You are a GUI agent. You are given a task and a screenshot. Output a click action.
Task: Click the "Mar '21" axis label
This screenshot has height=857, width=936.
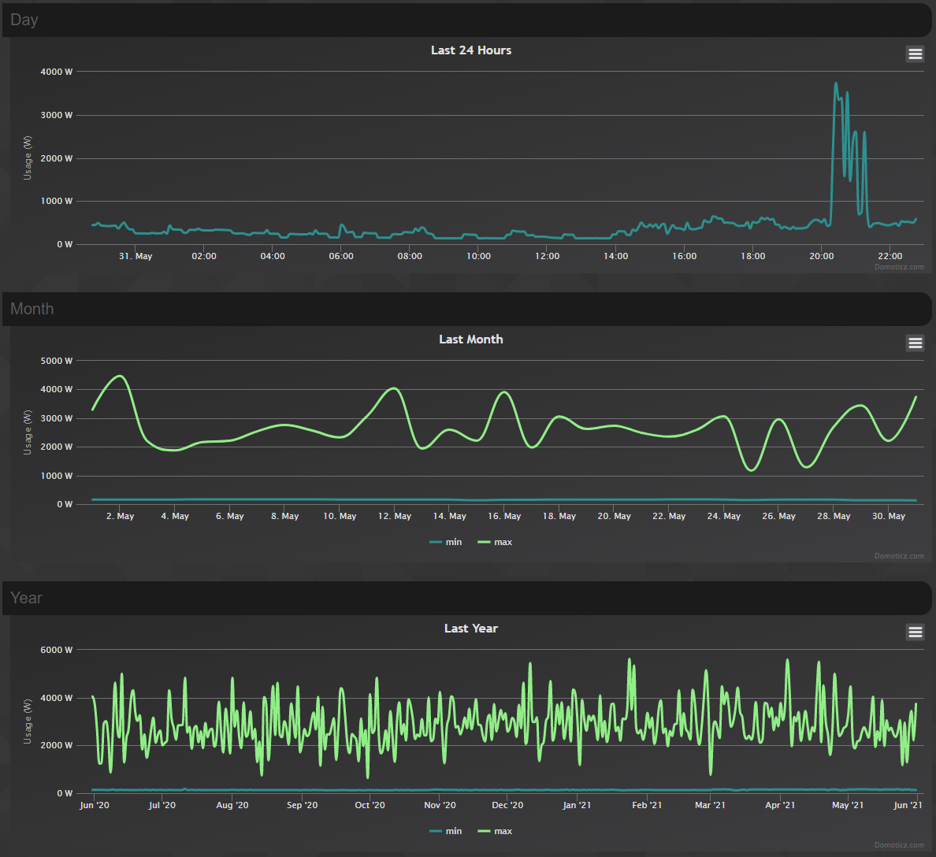click(711, 805)
